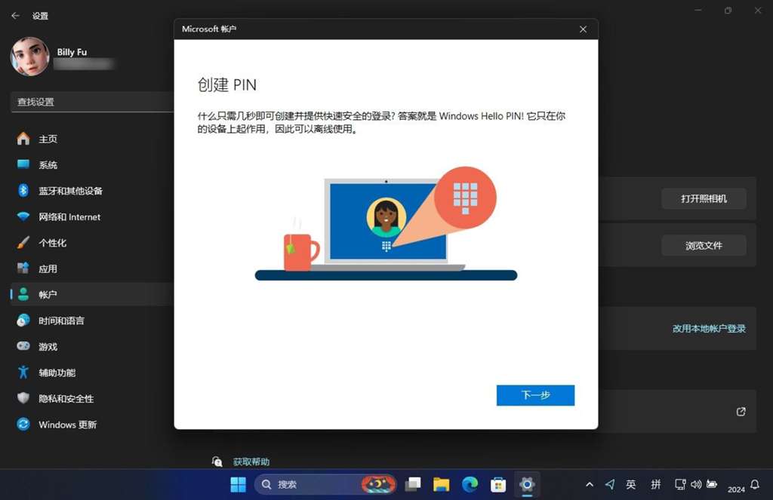The width and height of the screenshot is (773, 500).
Task: Click the battery tray icon
Action: (x=712, y=485)
